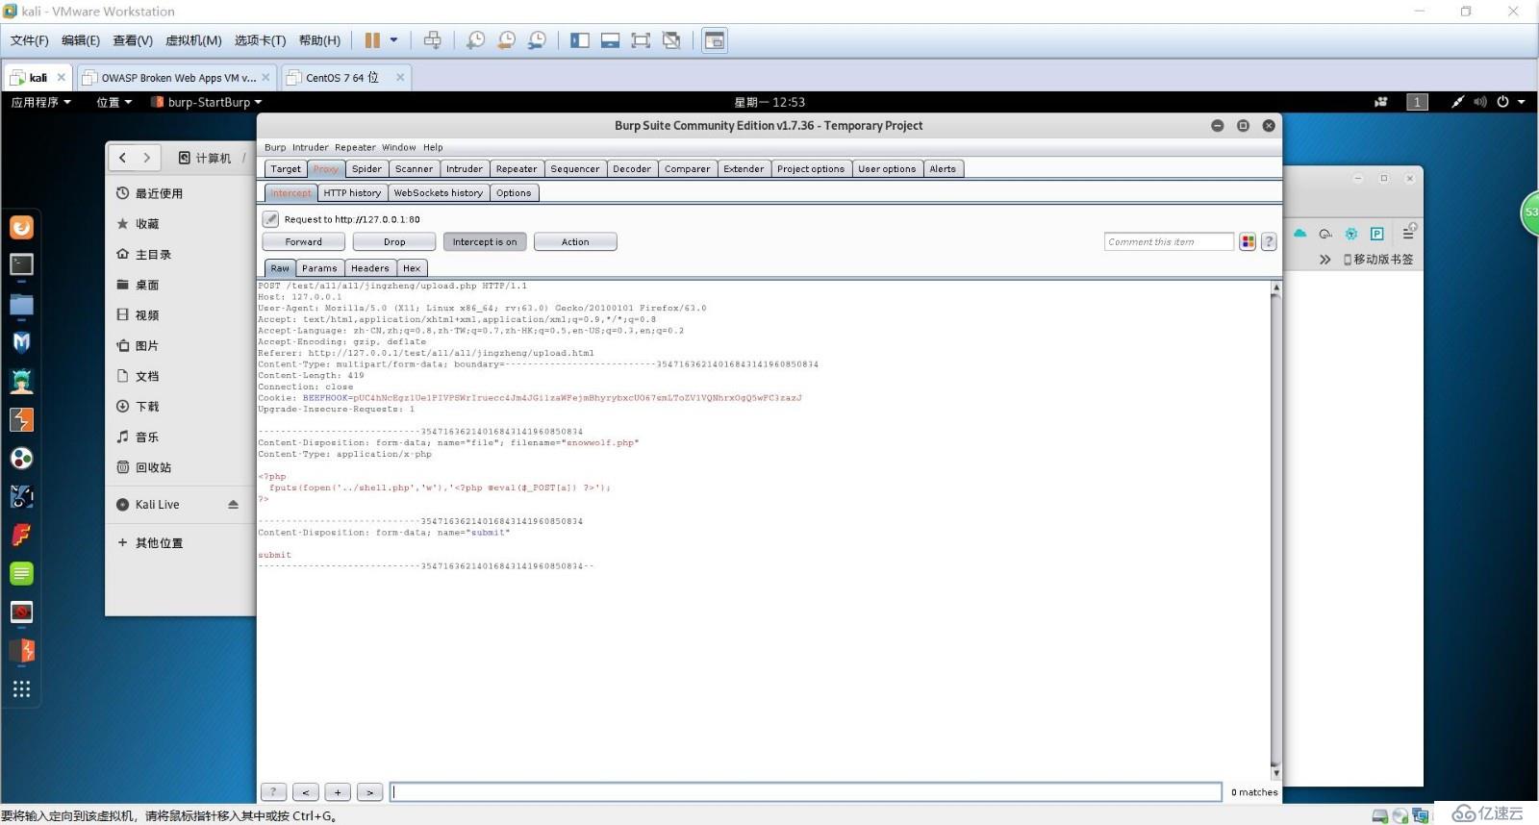Click screen recorder camera icon in top bar
Viewport: 1539px width, 825px height.
coord(1381,102)
